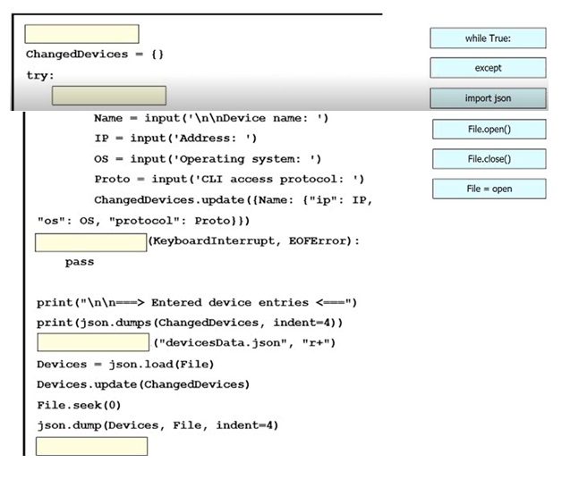Click the 'Devices.update(ChangedDevices)' line
Screen dimensions: 570x496
(143, 384)
